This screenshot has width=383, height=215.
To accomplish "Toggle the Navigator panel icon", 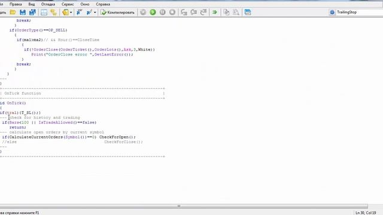I will [x=44, y=12].
